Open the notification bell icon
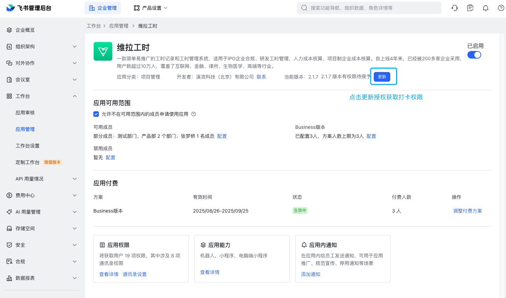The height and width of the screenshot is (298, 506). [485, 8]
